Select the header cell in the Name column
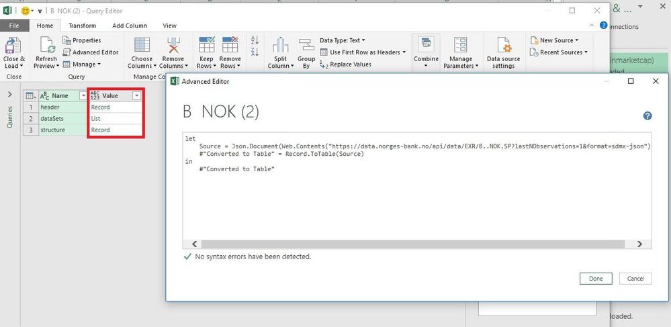 click(62, 107)
